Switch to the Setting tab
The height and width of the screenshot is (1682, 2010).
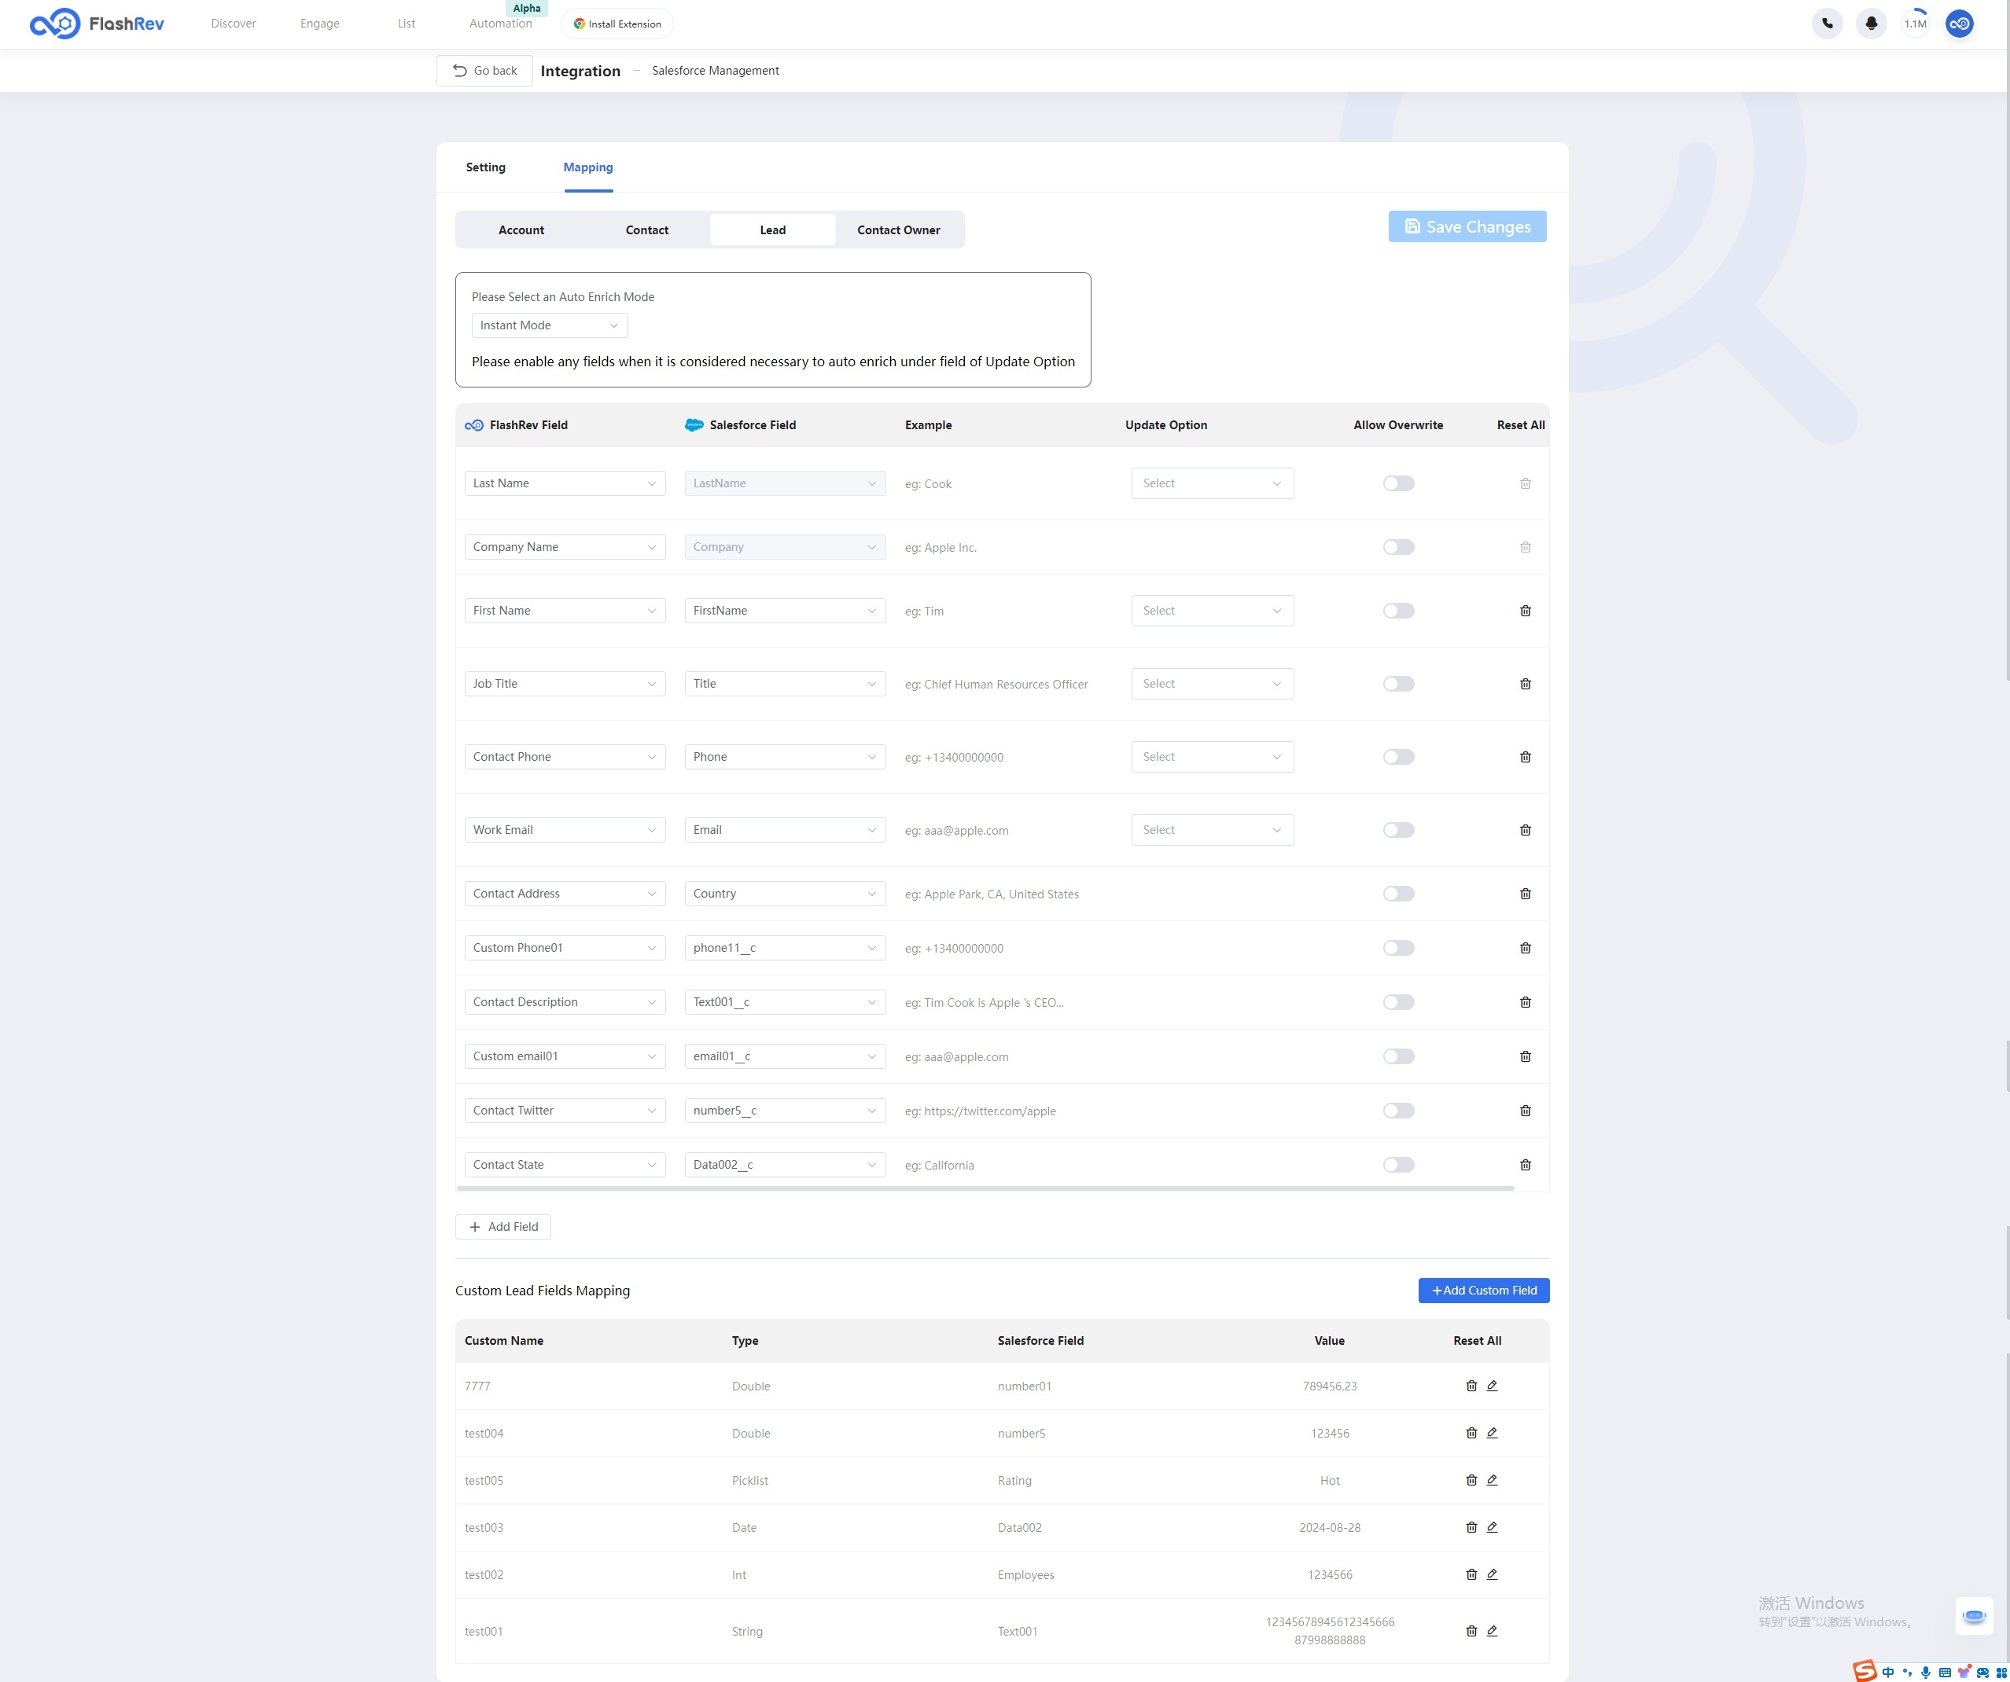point(485,167)
